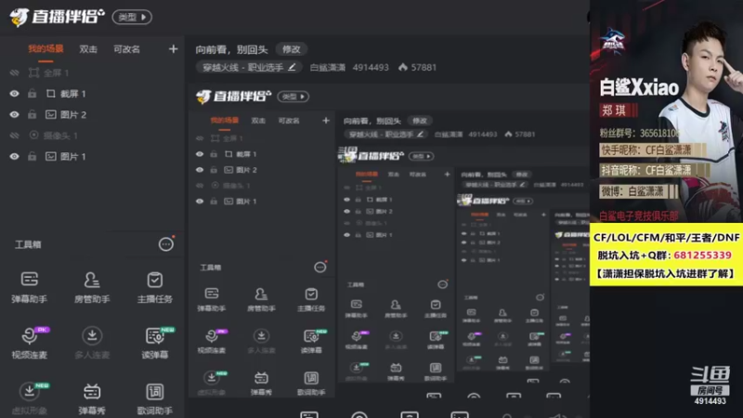Toggle 图片 1 eye in the first nested preview
The image size is (743, 418).
click(x=200, y=202)
